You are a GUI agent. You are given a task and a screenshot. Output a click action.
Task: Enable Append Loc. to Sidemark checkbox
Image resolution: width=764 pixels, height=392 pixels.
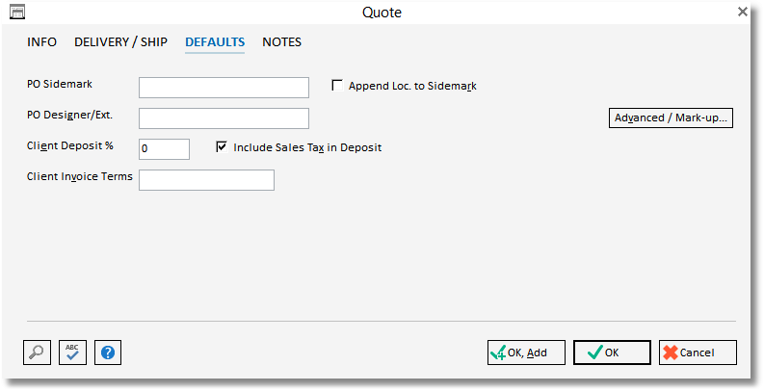point(337,86)
